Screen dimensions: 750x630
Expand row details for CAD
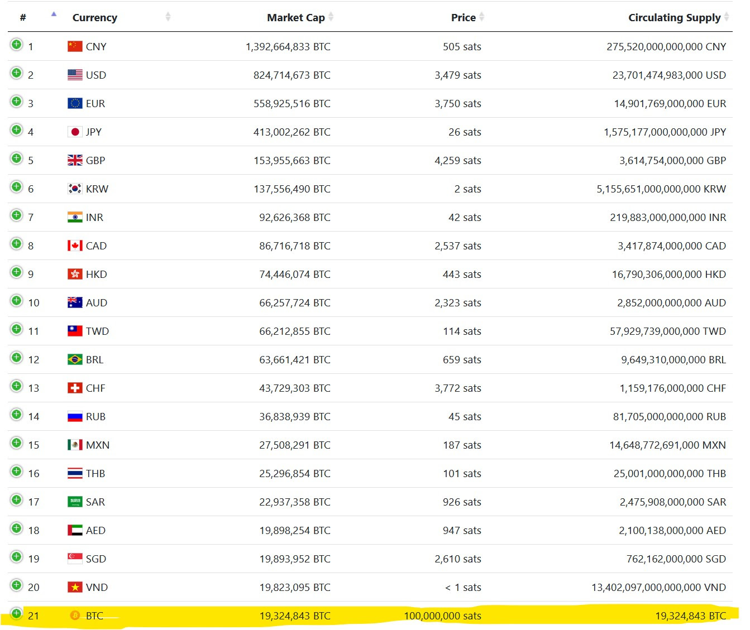17,244
